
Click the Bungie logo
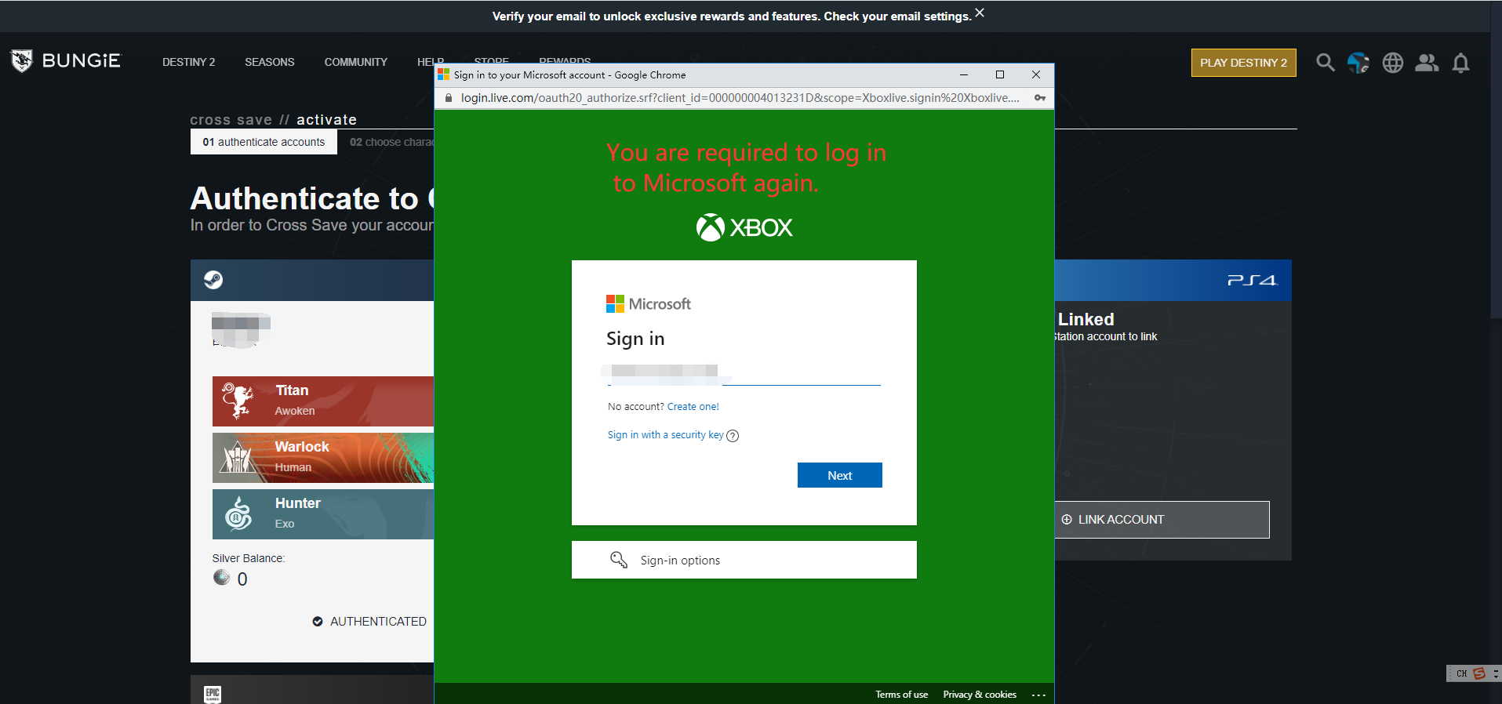point(66,61)
